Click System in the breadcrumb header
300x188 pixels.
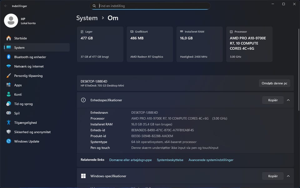point(87,18)
